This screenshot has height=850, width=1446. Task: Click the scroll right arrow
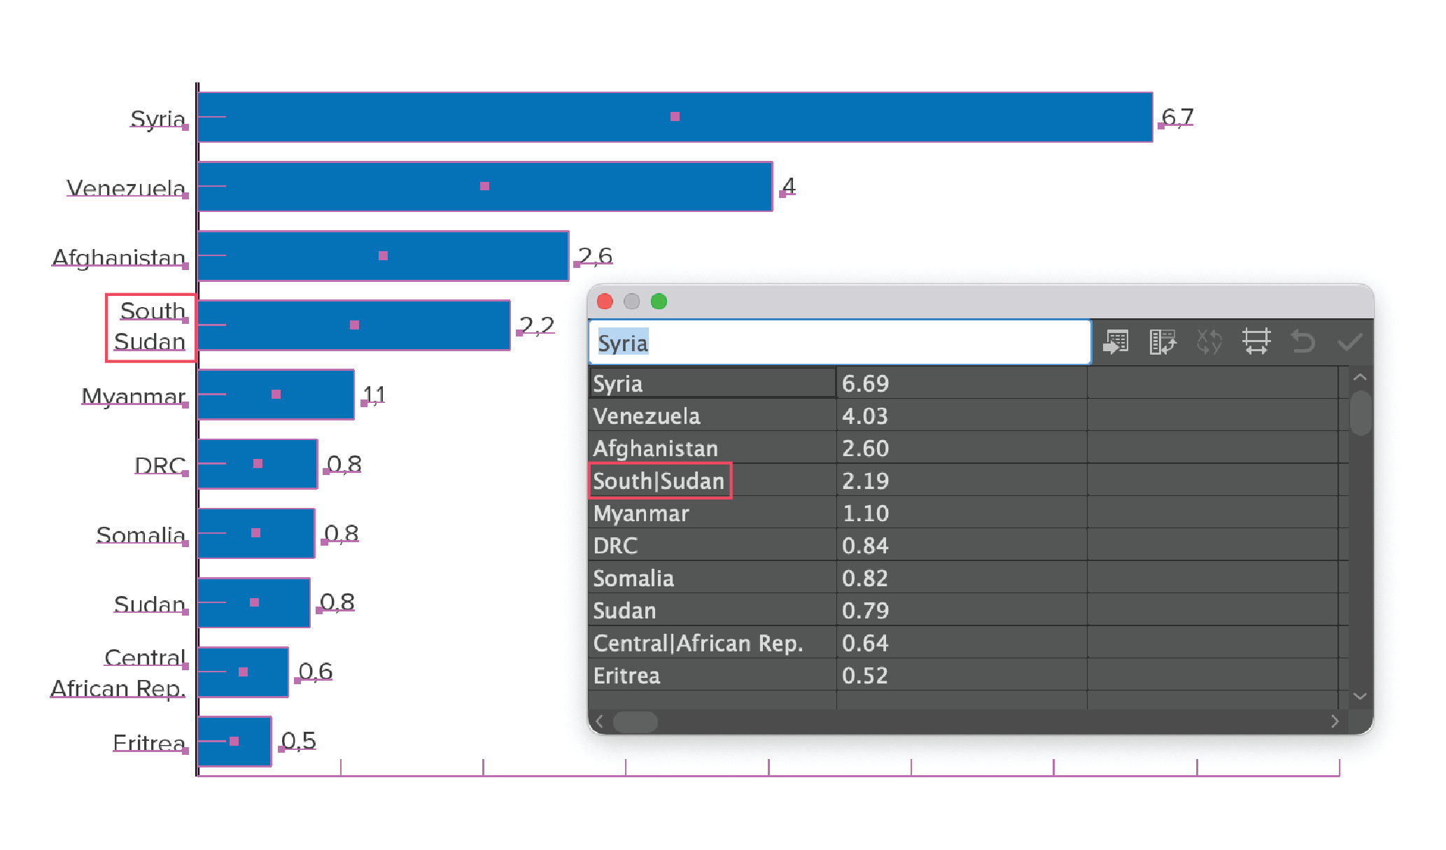click(x=1335, y=721)
